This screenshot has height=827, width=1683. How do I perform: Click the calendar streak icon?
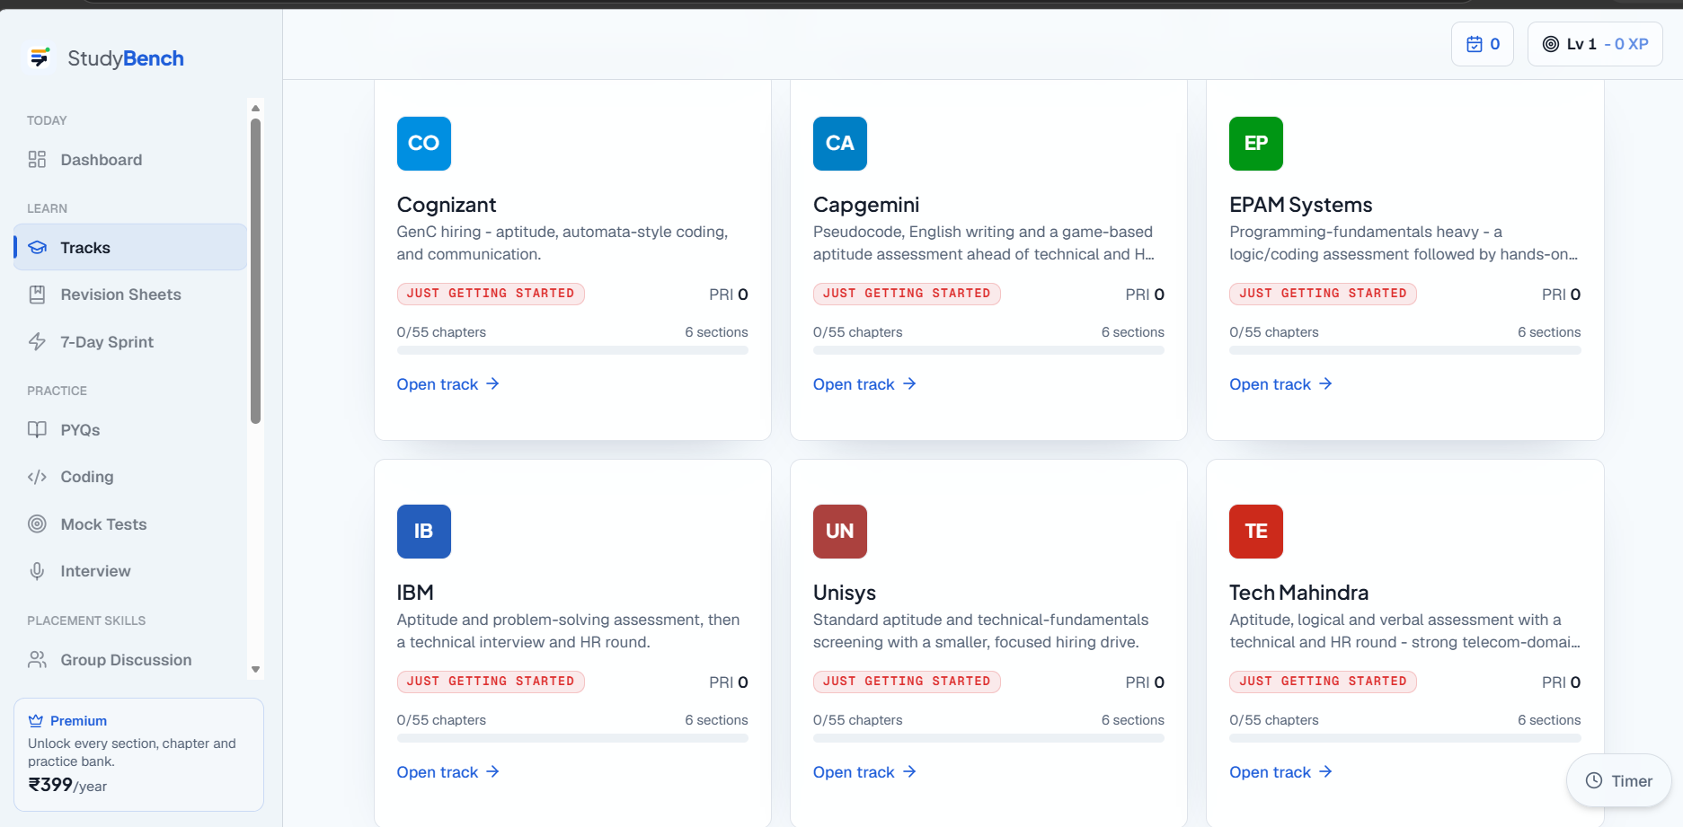(1475, 44)
